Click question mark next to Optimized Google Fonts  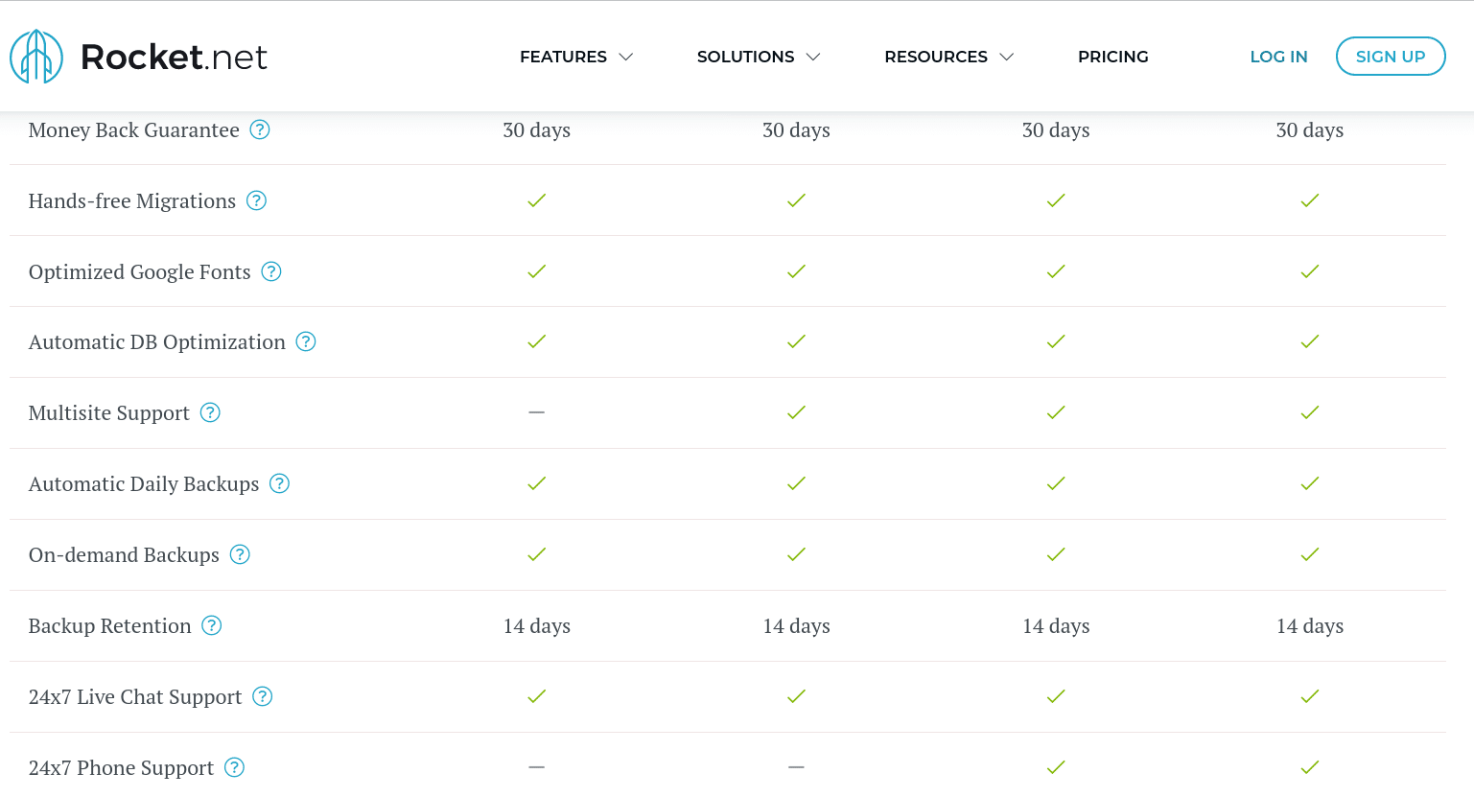click(271, 271)
